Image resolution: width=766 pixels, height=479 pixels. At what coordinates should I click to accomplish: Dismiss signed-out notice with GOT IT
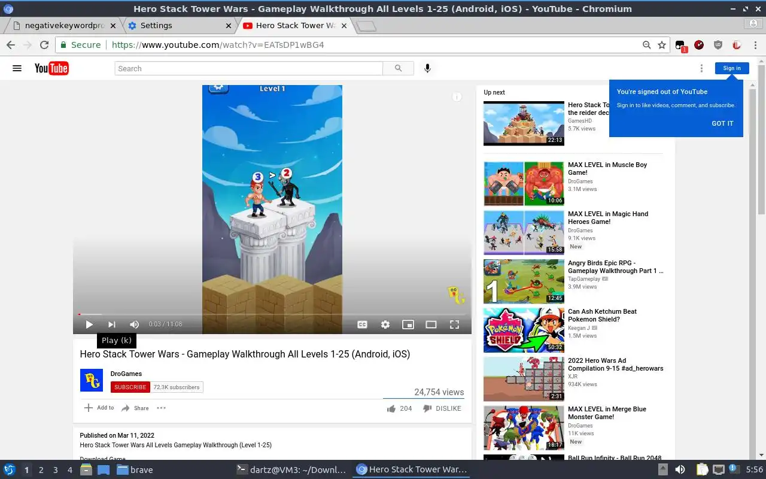pyautogui.click(x=722, y=123)
